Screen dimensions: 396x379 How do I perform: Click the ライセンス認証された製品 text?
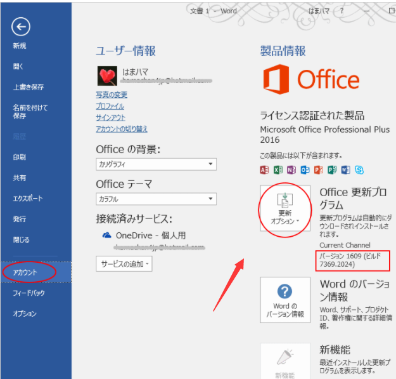pyautogui.click(x=312, y=116)
